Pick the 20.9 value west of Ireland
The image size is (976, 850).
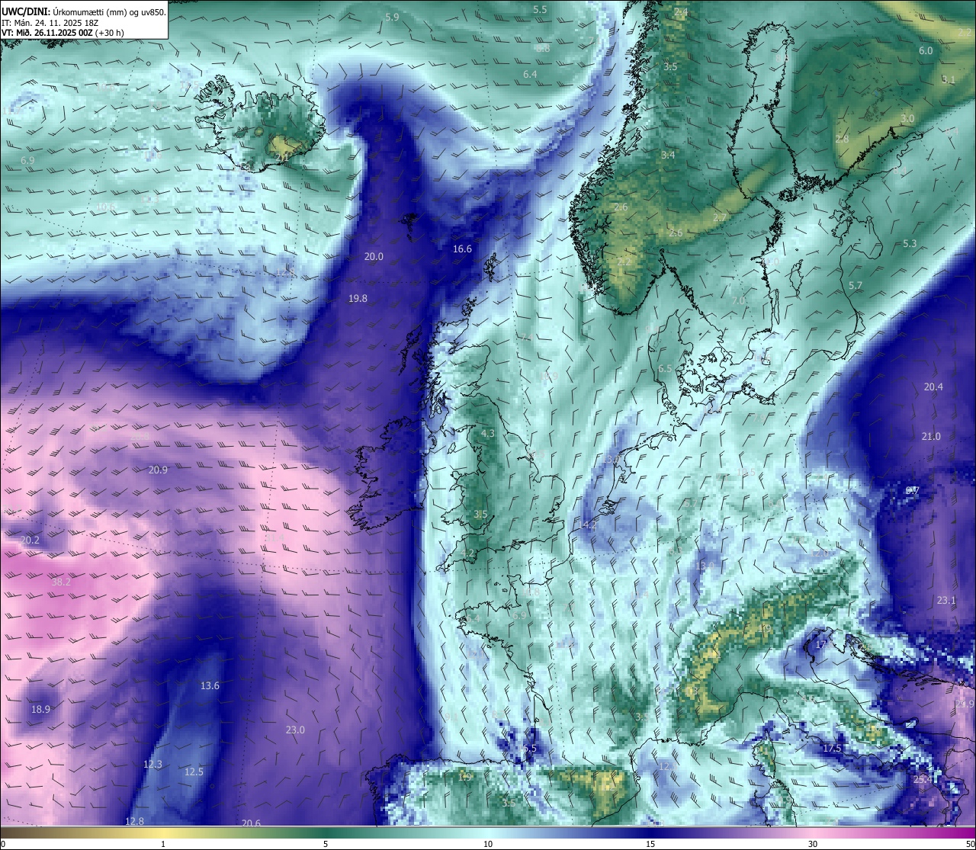158,470
